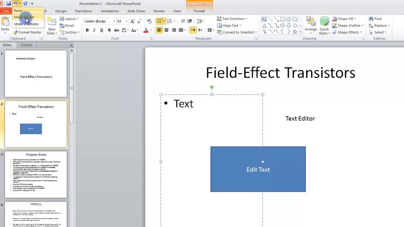The width and height of the screenshot is (404, 227).
Task: Toggle Center text alignment
Action: point(166,30)
